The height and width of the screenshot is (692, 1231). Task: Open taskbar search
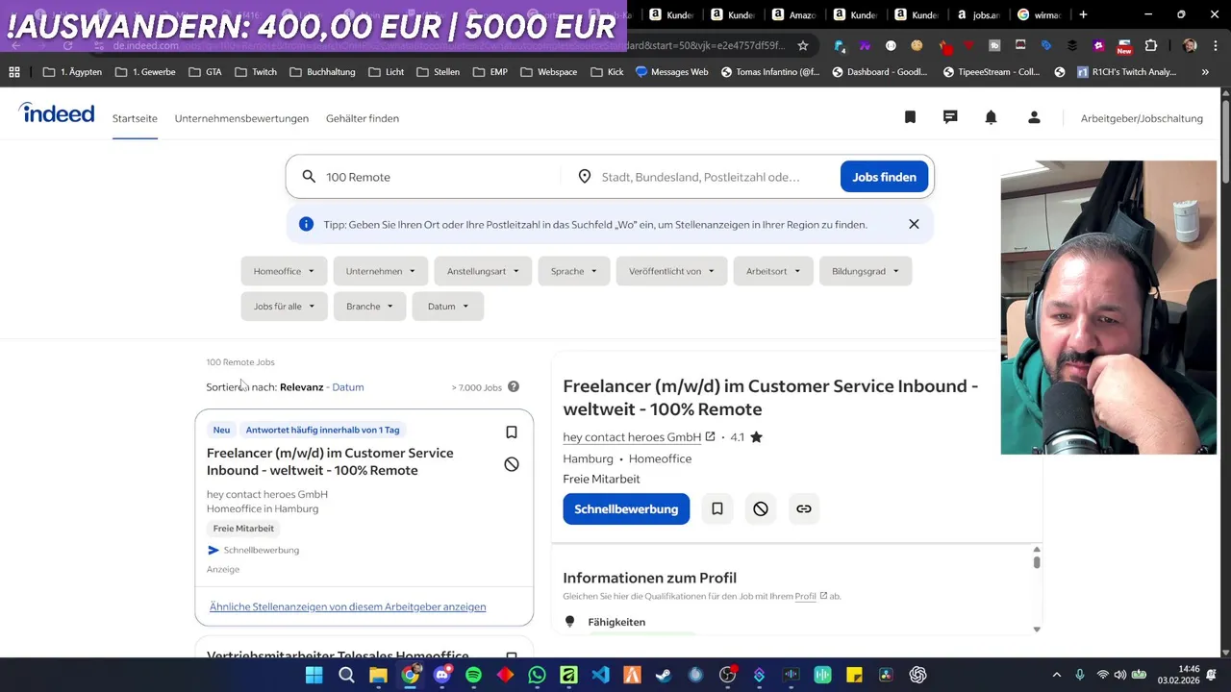point(346,675)
